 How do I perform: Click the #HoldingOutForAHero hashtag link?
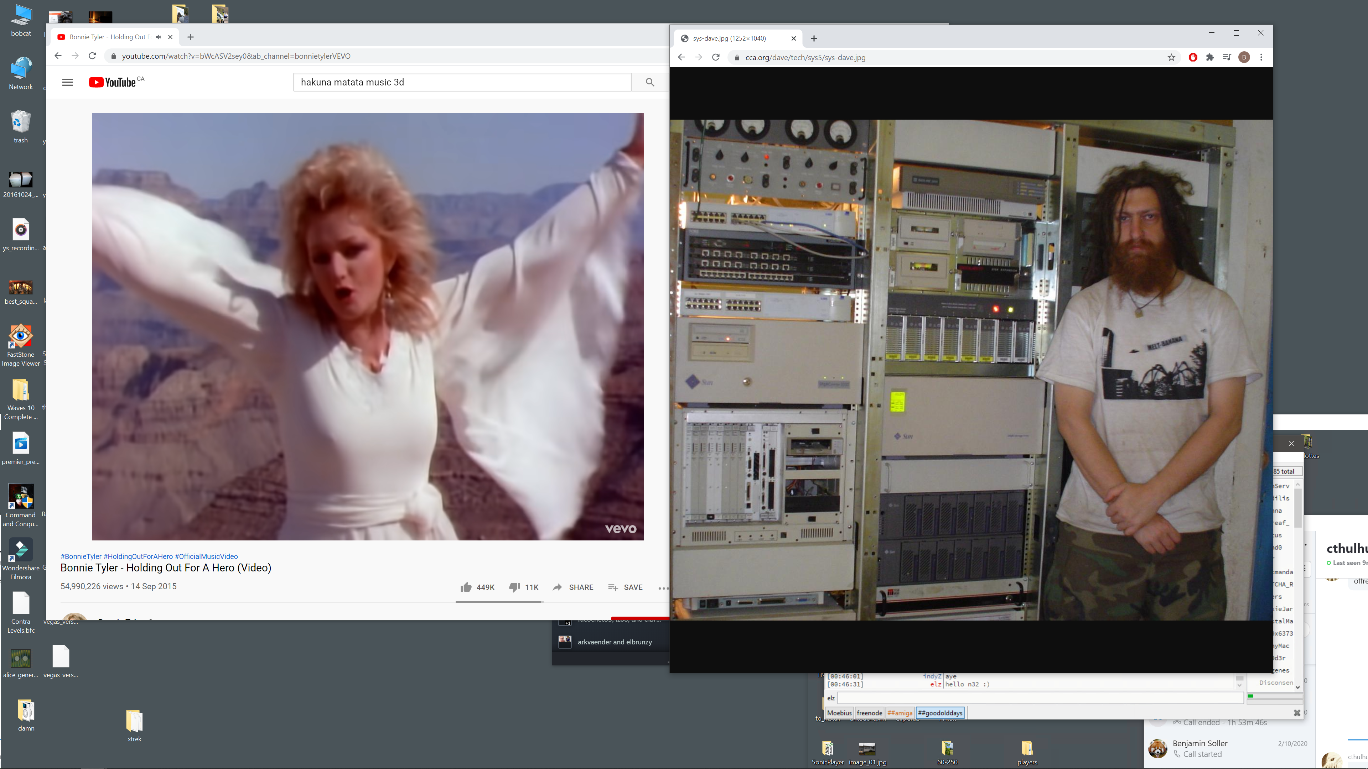click(x=138, y=556)
